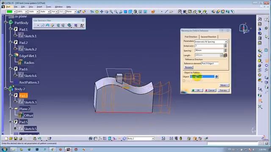Image resolution: width=271 pixels, height=152 pixels.
Task: Click the Object to Pattern field
Action: click(202, 76)
